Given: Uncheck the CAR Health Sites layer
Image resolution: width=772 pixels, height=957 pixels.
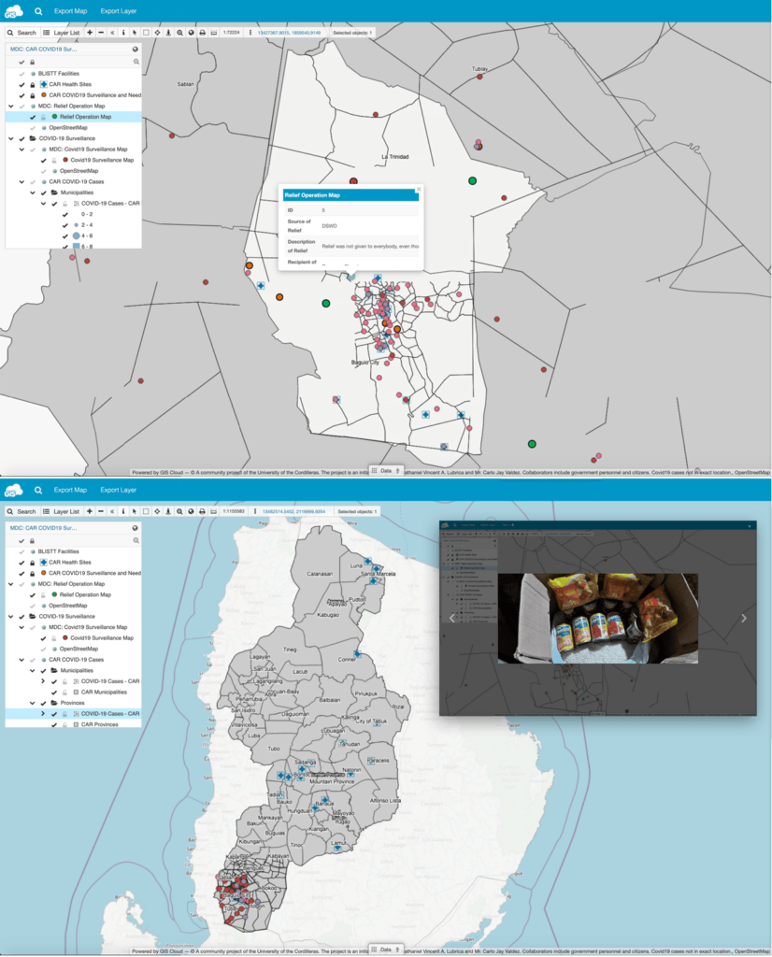Looking at the screenshot, I should [21, 84].
